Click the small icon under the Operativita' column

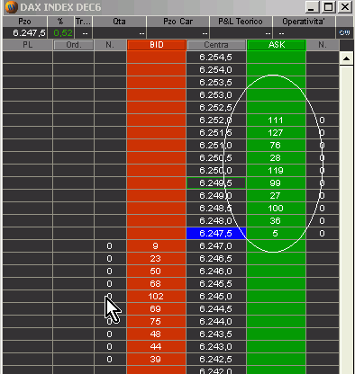tap(344, 32)
